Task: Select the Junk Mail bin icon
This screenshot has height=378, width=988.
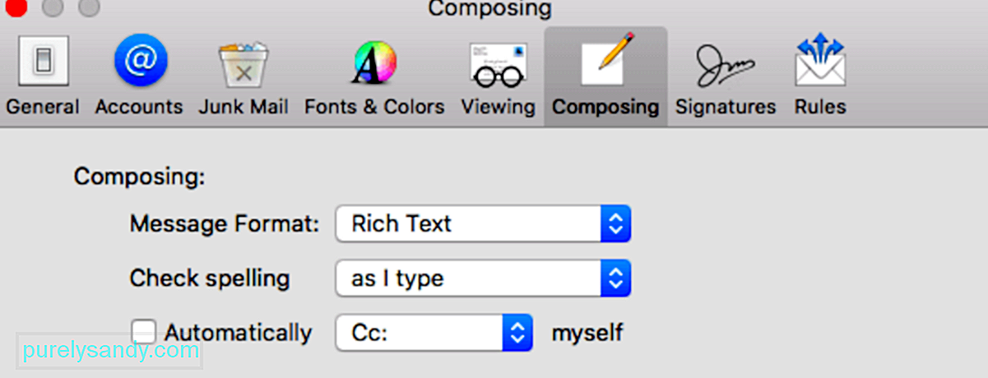Action: tap(243, 64)
